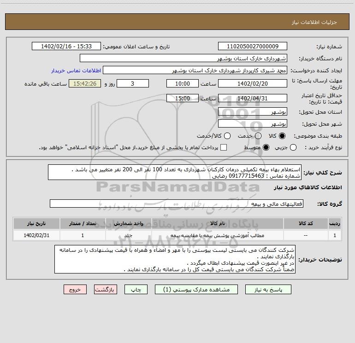
Task: Click the need number field 1102050027000009
Action: click(253, 47)
